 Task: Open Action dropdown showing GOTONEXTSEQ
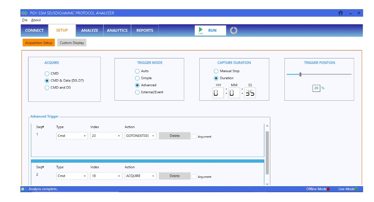[x=141, y=135]
